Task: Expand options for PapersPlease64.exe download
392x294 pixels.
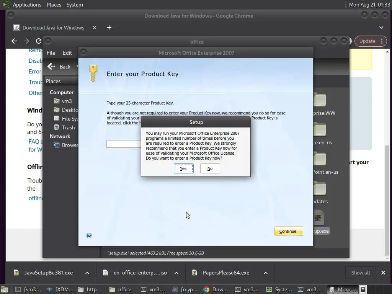Action: 266,273
